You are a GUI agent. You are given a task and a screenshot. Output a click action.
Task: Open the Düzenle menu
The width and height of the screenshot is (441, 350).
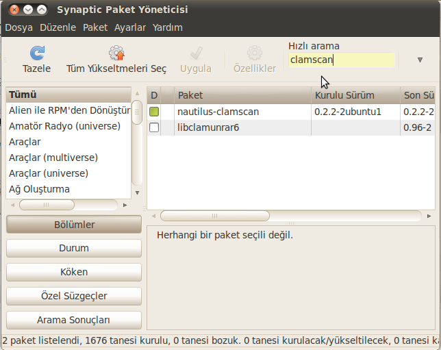tap(58, 27)
